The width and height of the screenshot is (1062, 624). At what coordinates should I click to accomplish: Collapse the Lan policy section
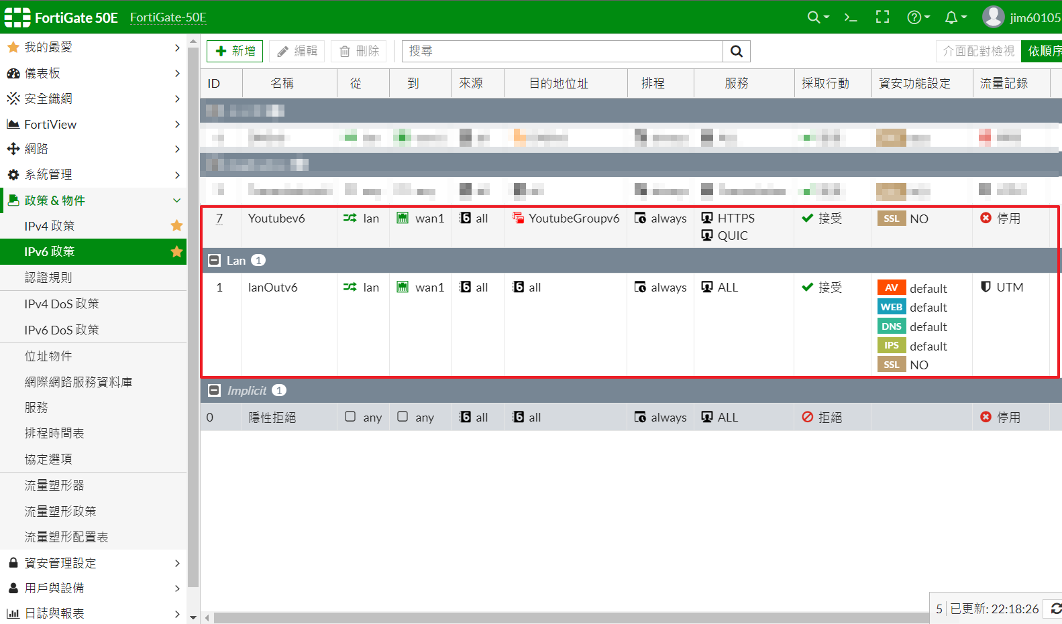coord(215,261)
